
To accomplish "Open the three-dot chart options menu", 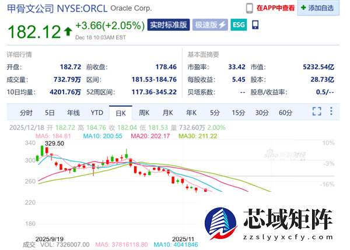I will [x=334, y=111].
